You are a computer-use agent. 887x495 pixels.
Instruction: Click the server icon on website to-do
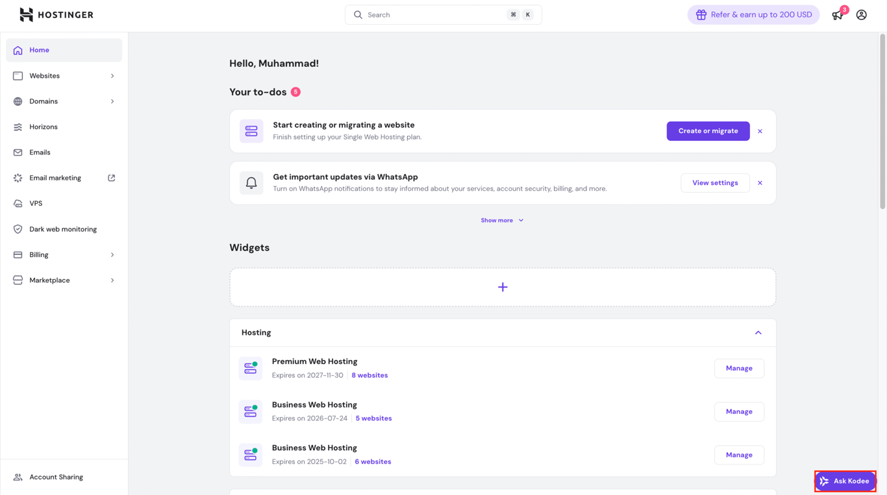click(251, 131)
